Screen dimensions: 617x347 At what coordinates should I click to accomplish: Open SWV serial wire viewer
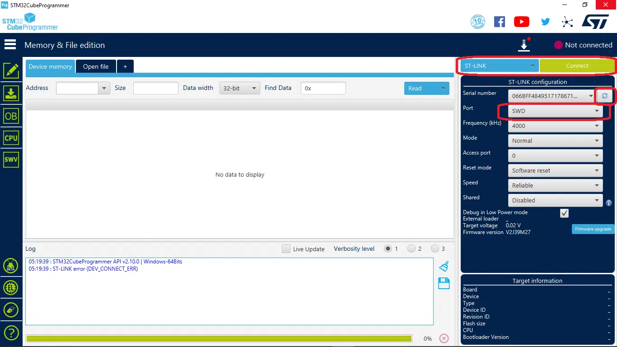point(11,159)
